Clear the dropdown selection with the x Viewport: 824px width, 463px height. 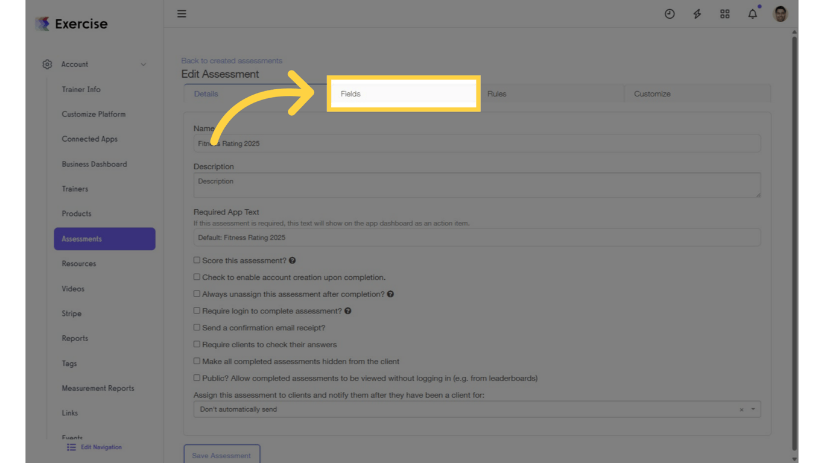click(741, 409)
